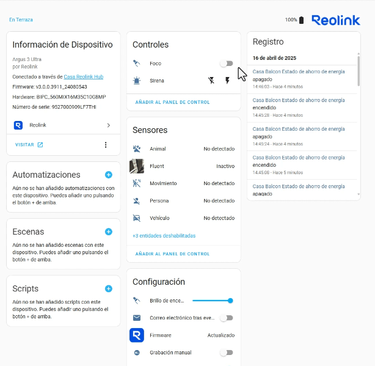Adjust the Brillo de encendido slider
Screen dimensions: 375x366
click(x=213, y=301)
